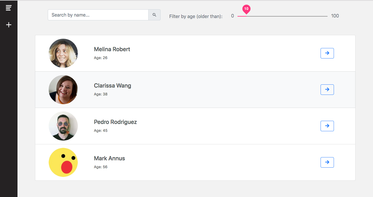This screenshot has height=197, width=373.
Task: Open the sidebar list menu icon
Action: (9, 8)
